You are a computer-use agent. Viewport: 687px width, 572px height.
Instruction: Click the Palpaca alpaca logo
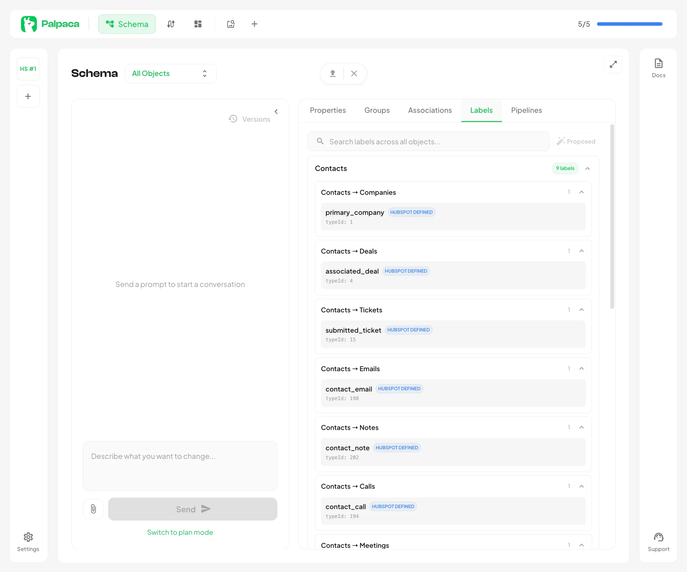(x=29, y=24)
